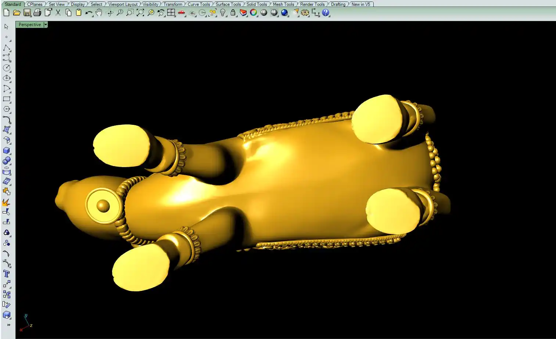Screen dimensions: 556x339
Task: Click the Perspective viewport title label
Action: 30,25
